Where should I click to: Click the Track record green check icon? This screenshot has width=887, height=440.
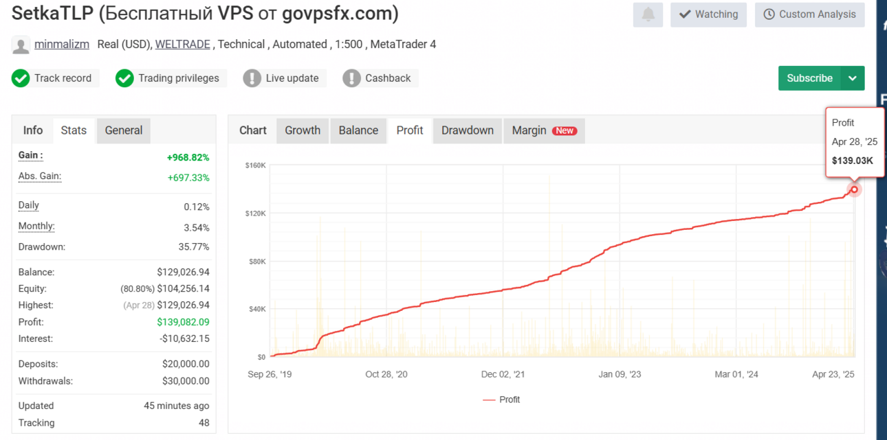(21, 78)
